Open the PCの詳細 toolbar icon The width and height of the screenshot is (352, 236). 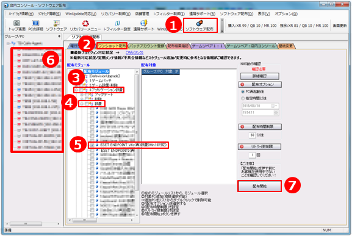coord(35,26)
